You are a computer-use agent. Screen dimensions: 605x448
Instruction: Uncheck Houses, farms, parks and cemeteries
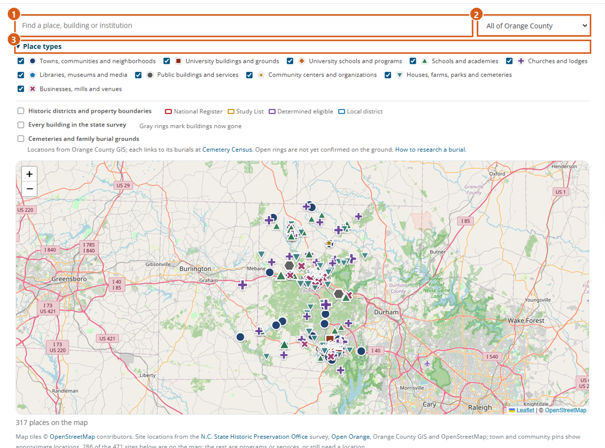coord(388,75)
